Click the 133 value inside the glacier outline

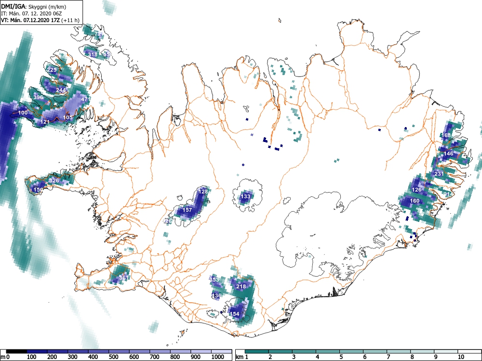246,196
